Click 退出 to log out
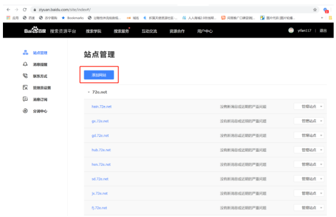The width and height of the screenshot is (336, 217). [323, 31]
